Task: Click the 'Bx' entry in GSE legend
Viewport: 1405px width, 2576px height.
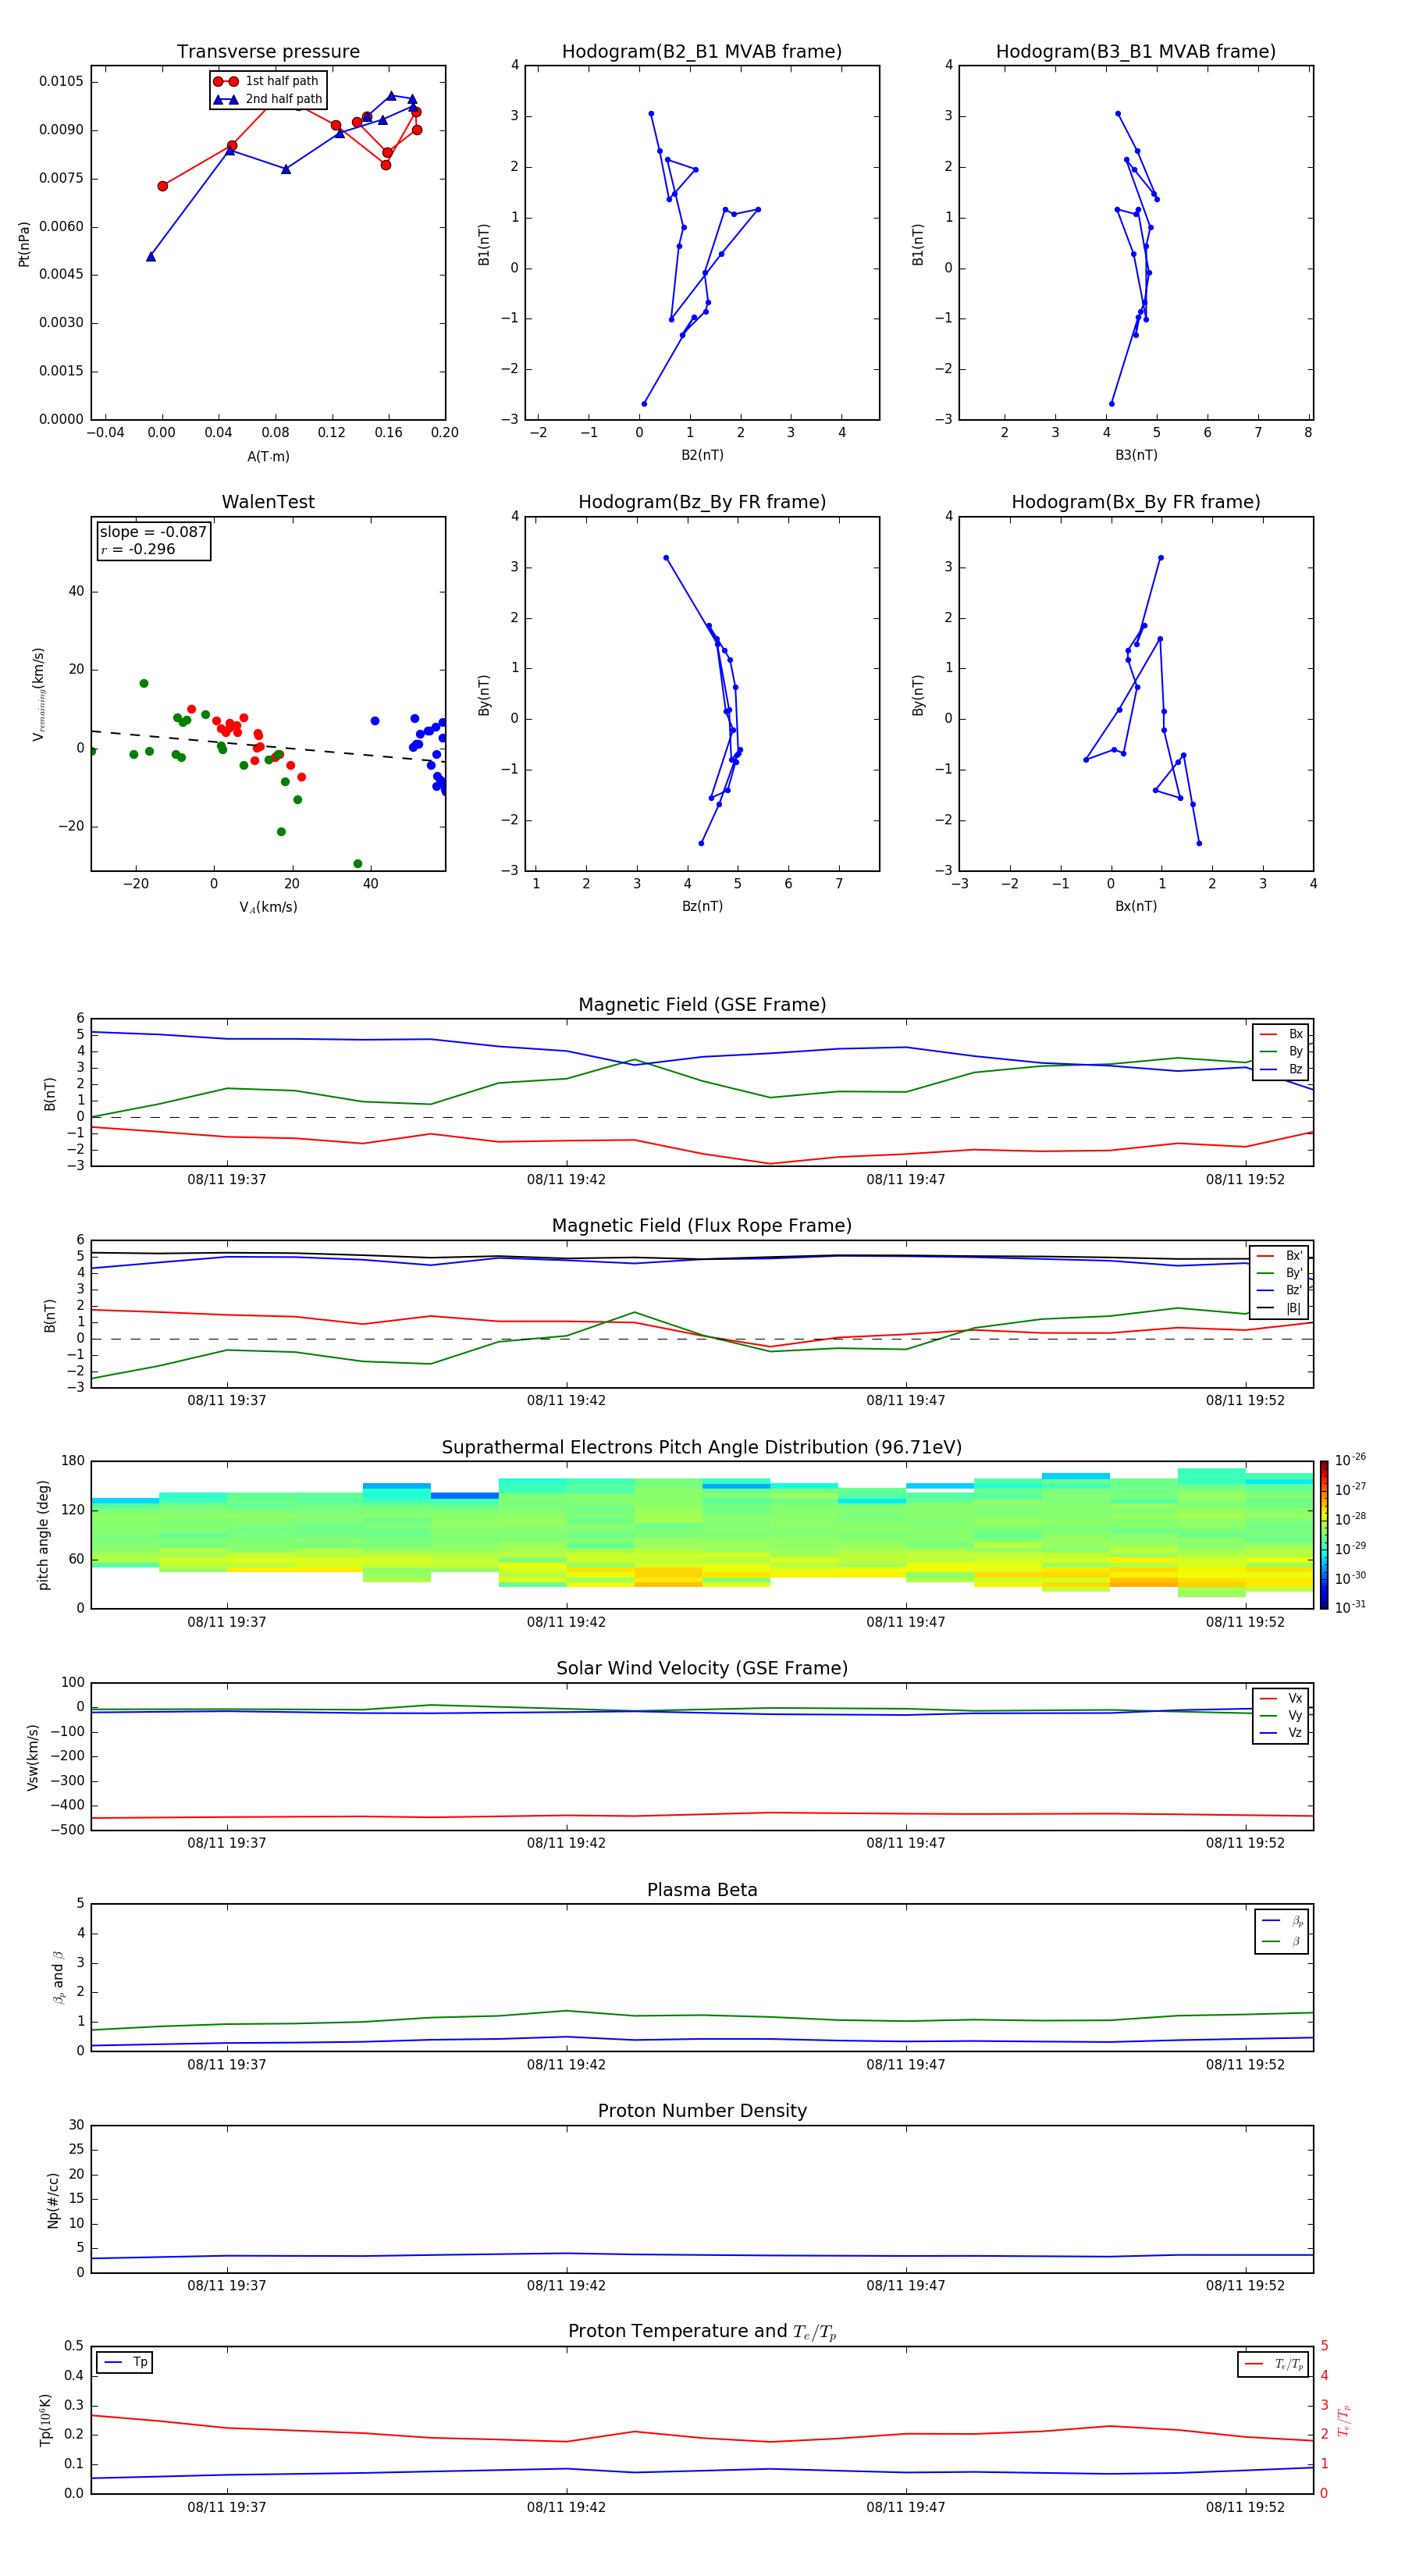Action: [x=1282, y=1034]
